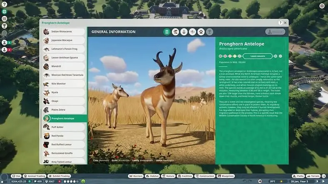Select Red Panda in the animal list

click(x=64, y=136)
